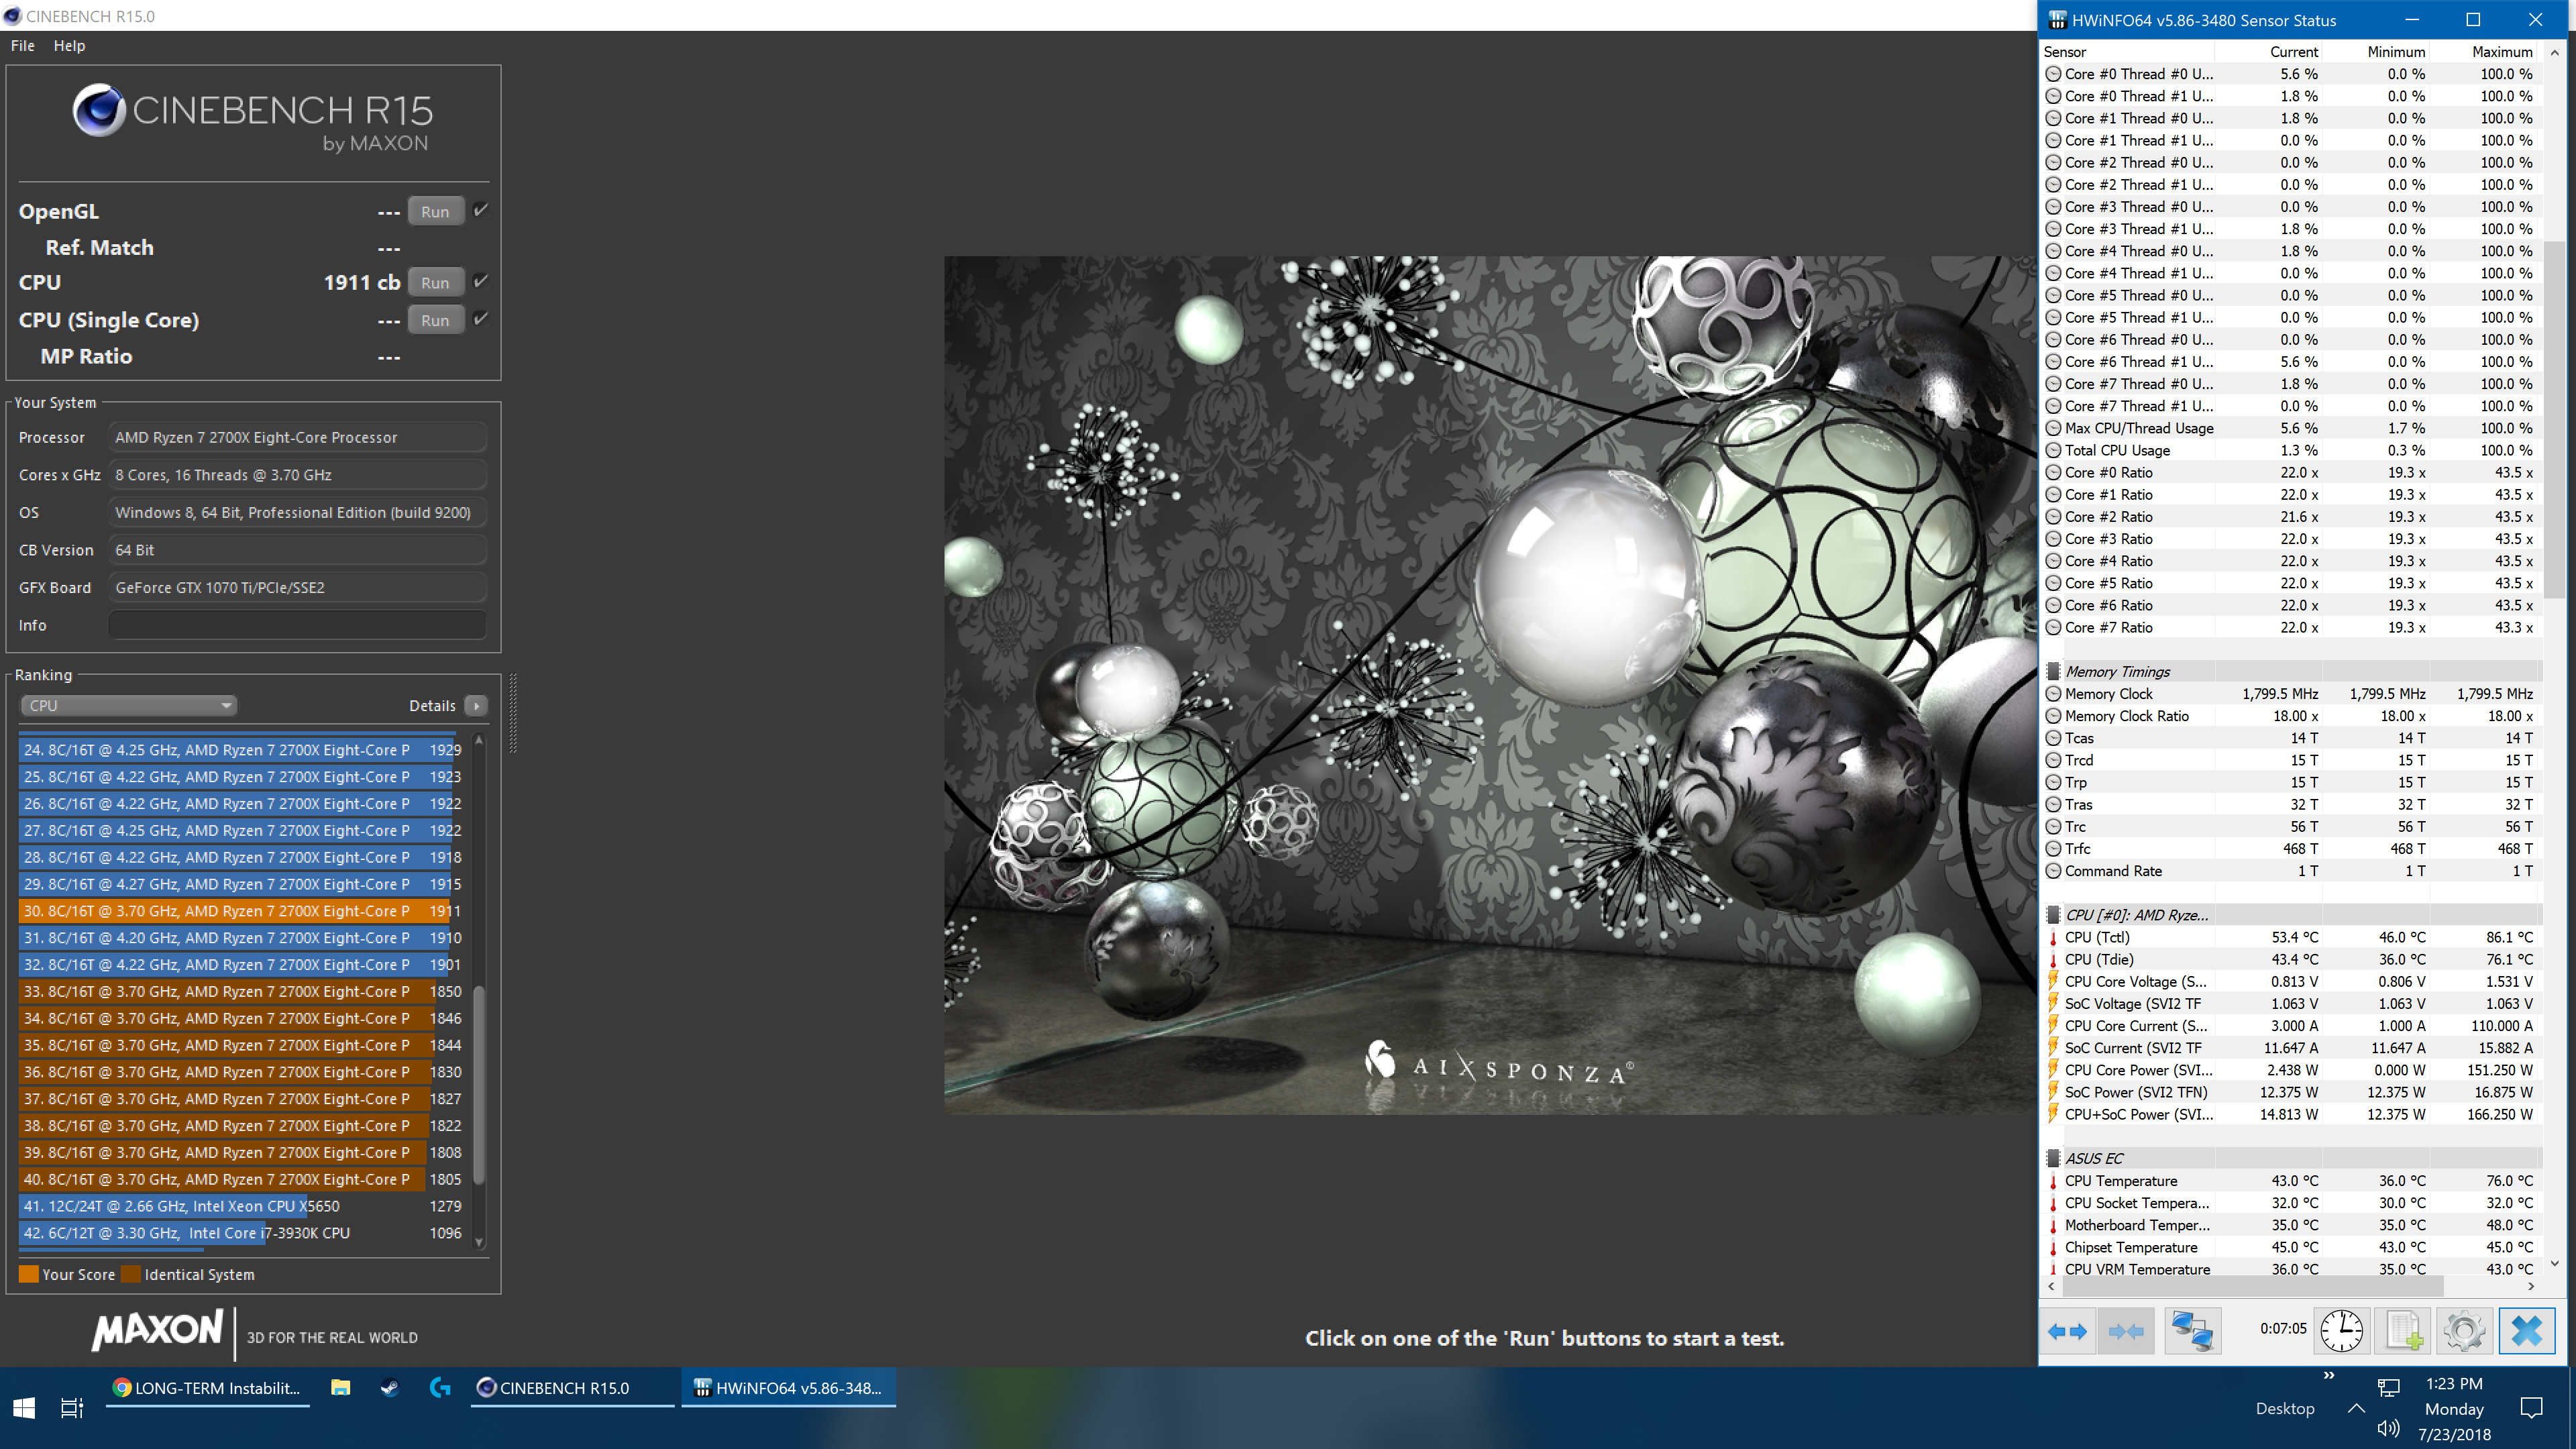
Task: Open HWiNFO sensor settings gear
Action: 2464,1331
